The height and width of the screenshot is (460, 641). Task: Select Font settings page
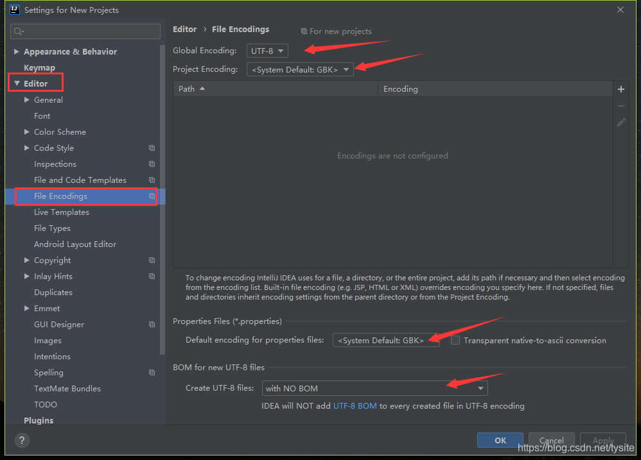tap(42, 116)
